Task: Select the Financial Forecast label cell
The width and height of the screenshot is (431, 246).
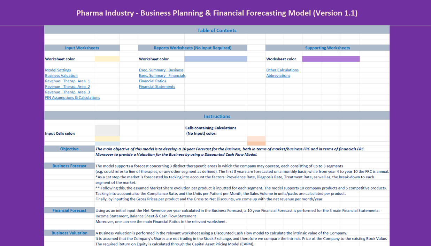Action: pyautogui.click(x=69, y=210)
